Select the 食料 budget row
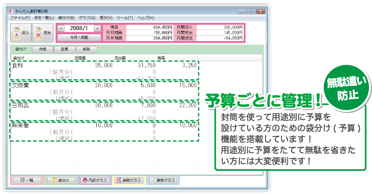The width and height of the screenshot is (372, 195). (x=104, y=70)
